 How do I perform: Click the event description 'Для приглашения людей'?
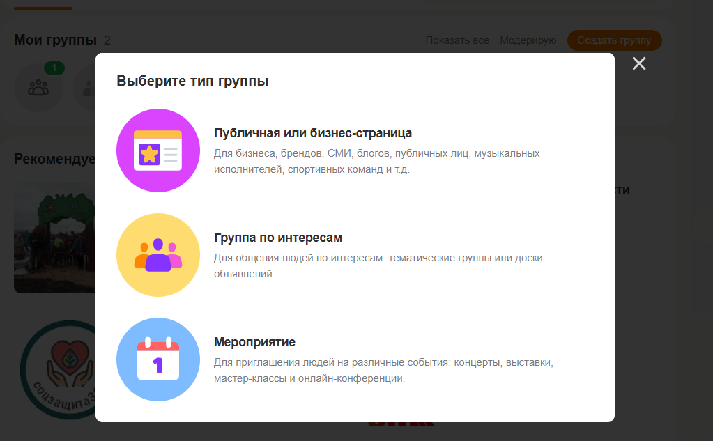coord(383,371)
